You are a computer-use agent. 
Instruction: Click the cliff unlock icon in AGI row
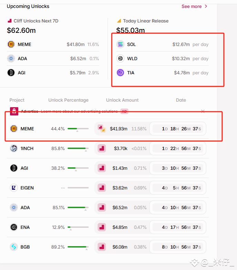(102, 168)
